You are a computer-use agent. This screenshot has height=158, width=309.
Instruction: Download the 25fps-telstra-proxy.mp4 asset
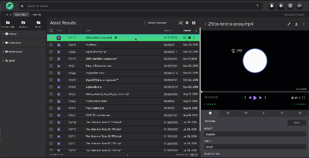[296, 24]
